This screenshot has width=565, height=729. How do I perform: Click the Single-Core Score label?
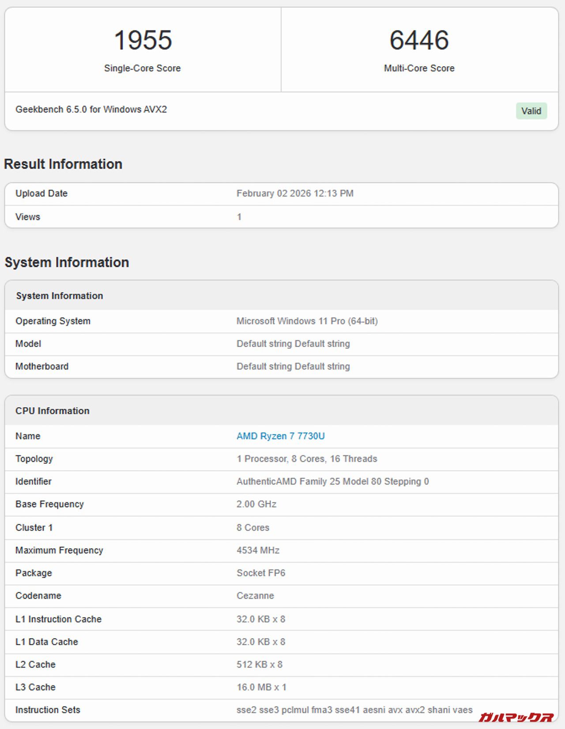(142, 68)
